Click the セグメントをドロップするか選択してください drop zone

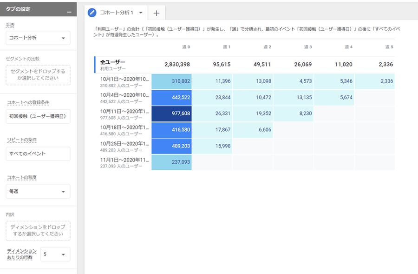tap(38, 75)
